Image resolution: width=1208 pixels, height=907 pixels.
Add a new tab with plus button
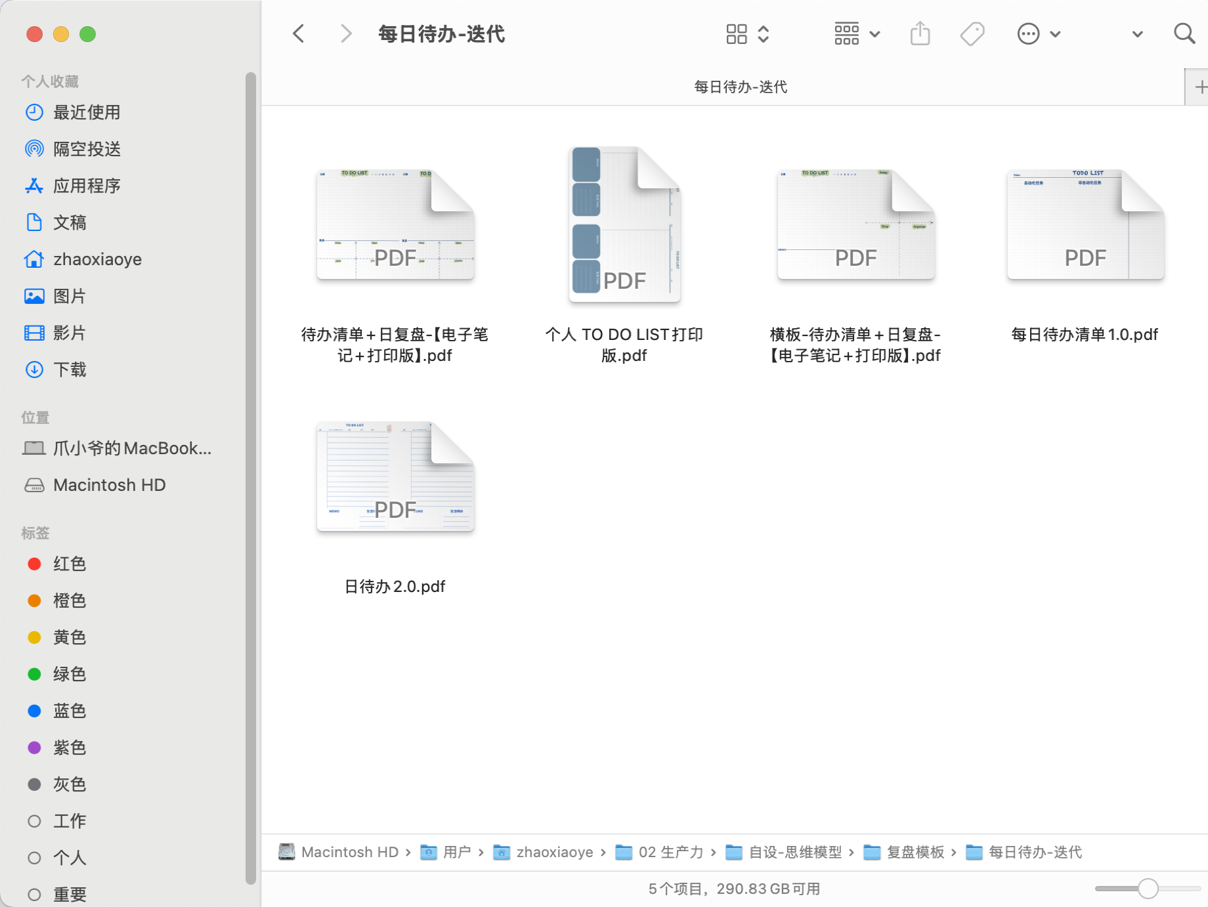click(1199, 87)
